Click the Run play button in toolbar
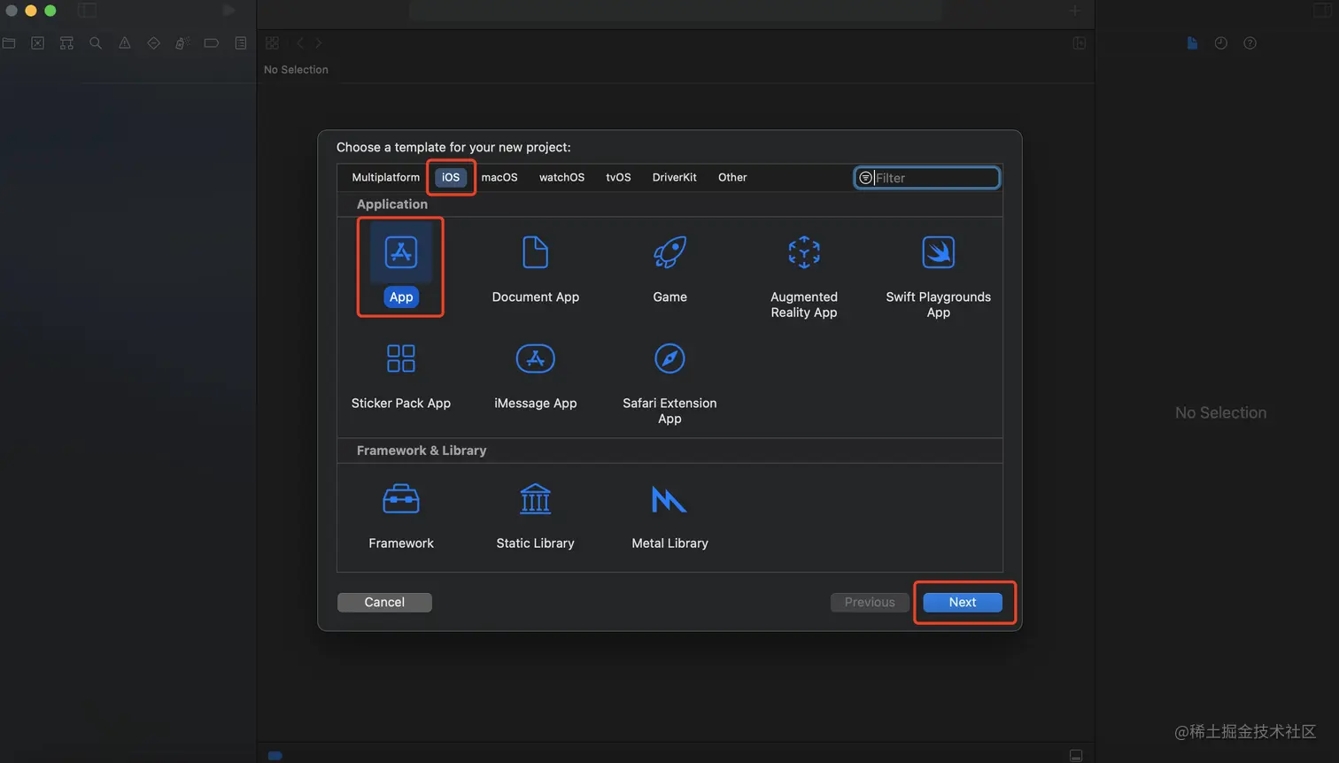The height and width of the screenshot is (763, 1339). [229, 11]
